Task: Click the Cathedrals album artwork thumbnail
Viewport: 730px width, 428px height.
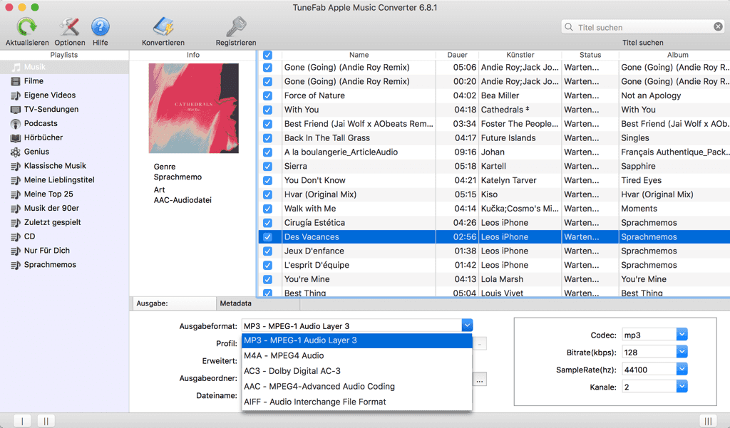Action: click(194, 108)
